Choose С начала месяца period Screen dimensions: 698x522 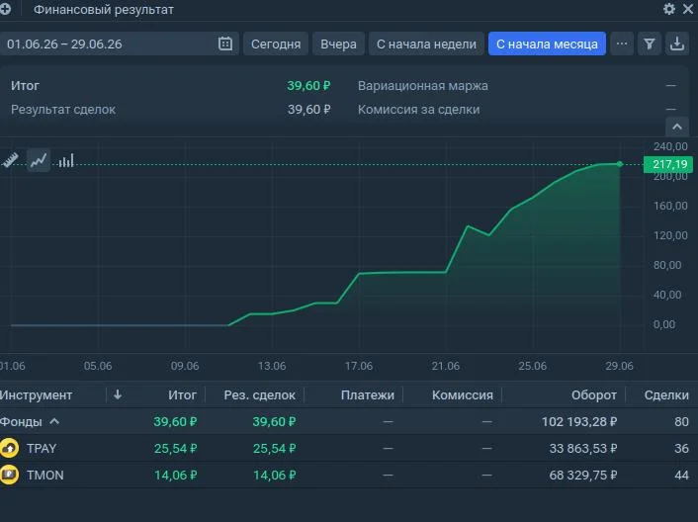(547, 43)
